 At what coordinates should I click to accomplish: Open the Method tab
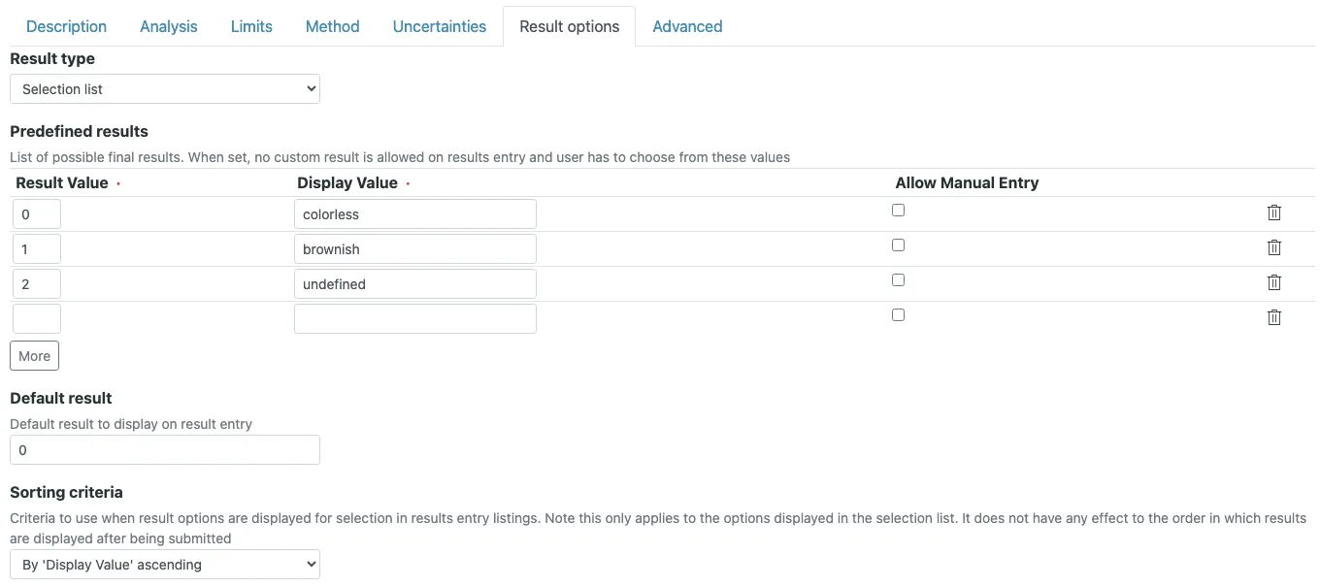333,26
